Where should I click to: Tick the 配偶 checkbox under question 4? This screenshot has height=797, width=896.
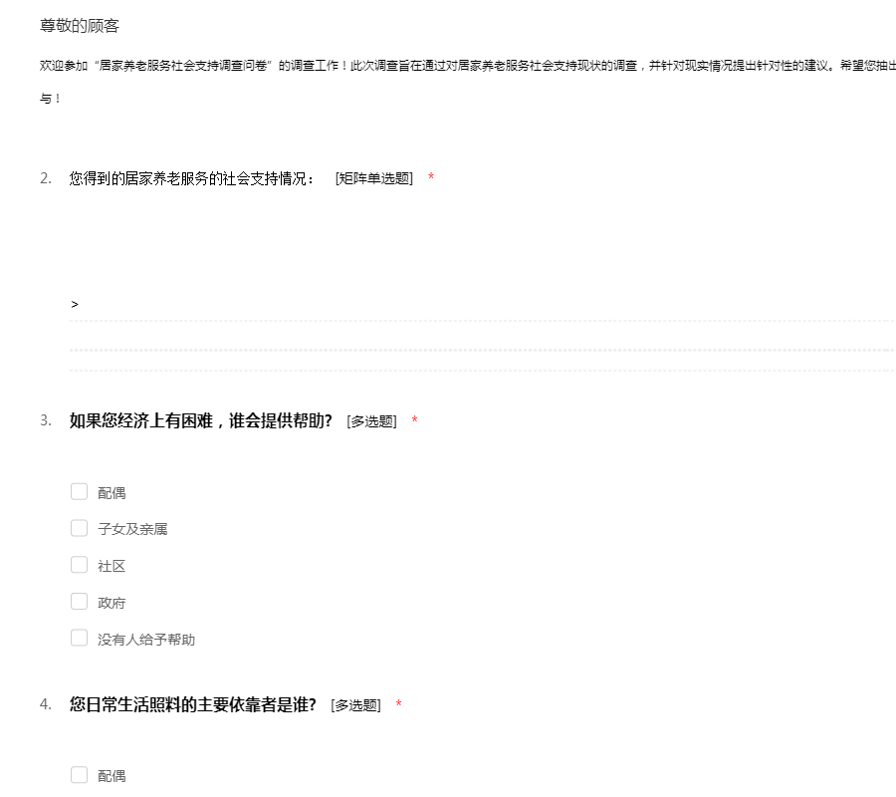[x=80, y=775]
